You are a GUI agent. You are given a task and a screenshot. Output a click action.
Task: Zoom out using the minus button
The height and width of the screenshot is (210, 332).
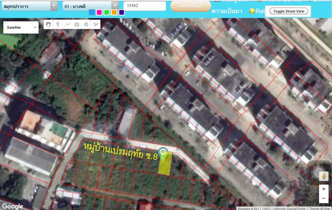coord(324,198)
